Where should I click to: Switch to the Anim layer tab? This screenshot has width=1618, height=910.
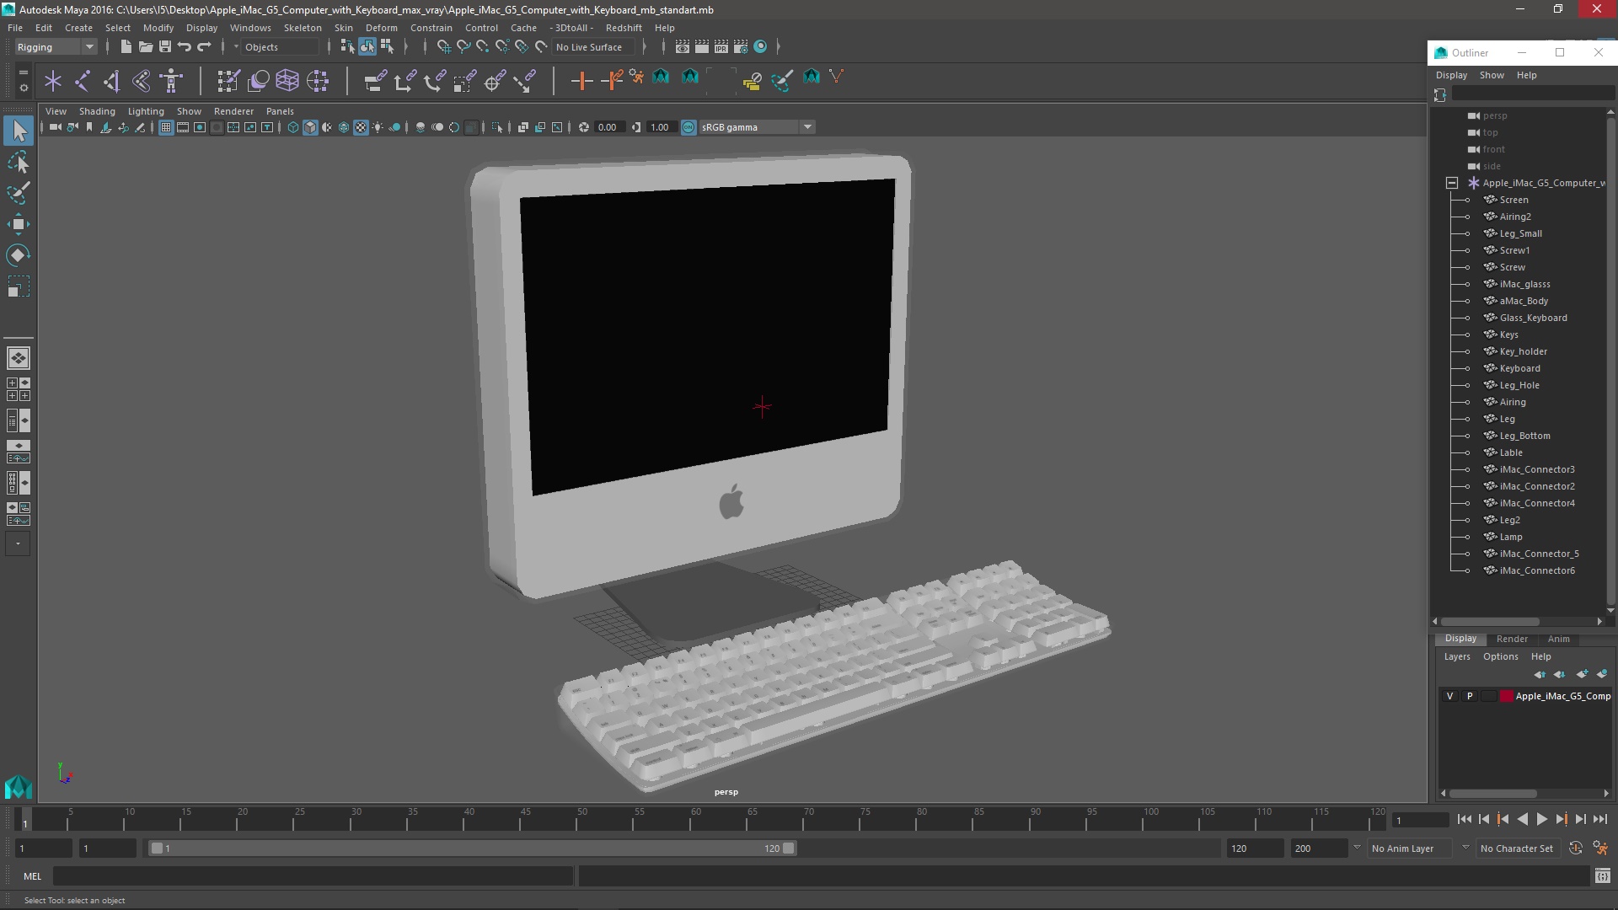click(1558, 639)
